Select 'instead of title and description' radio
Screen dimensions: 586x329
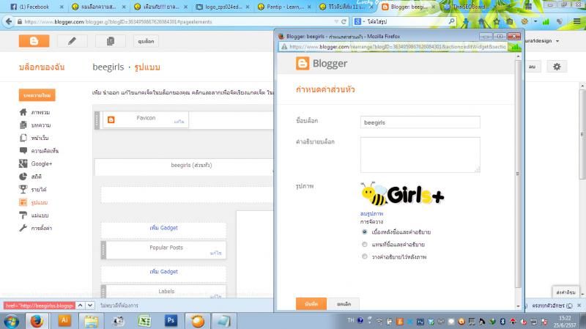(x=365, y=244)
